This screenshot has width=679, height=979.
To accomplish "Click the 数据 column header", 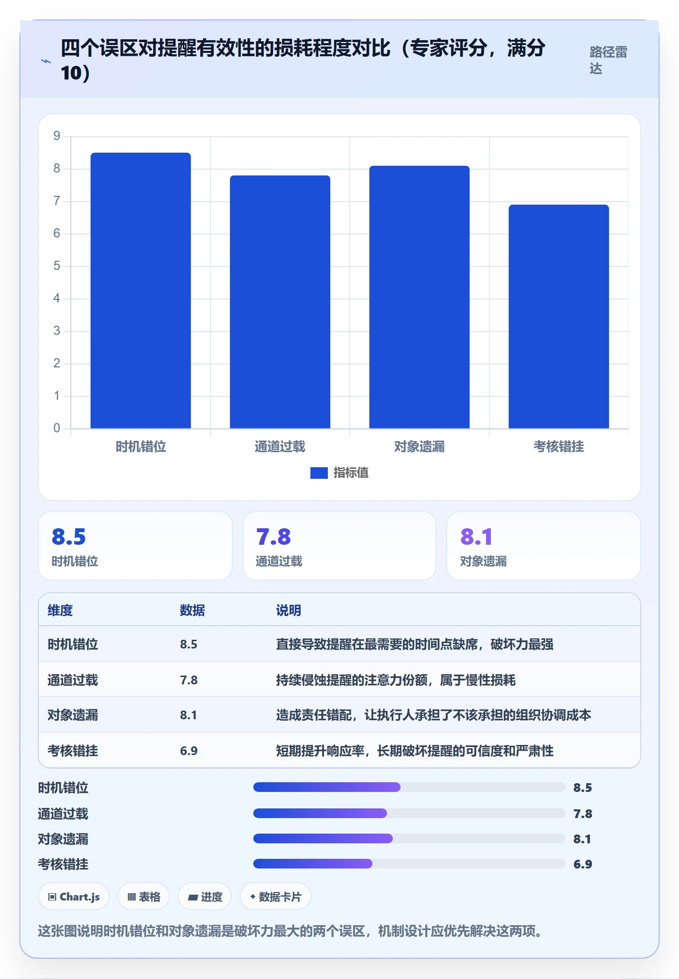I will coord(193,610).
